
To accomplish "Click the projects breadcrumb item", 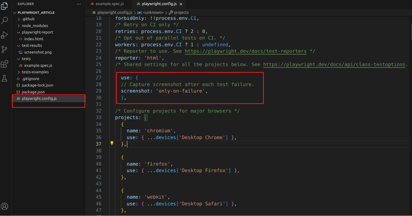I will coord(181,12).
